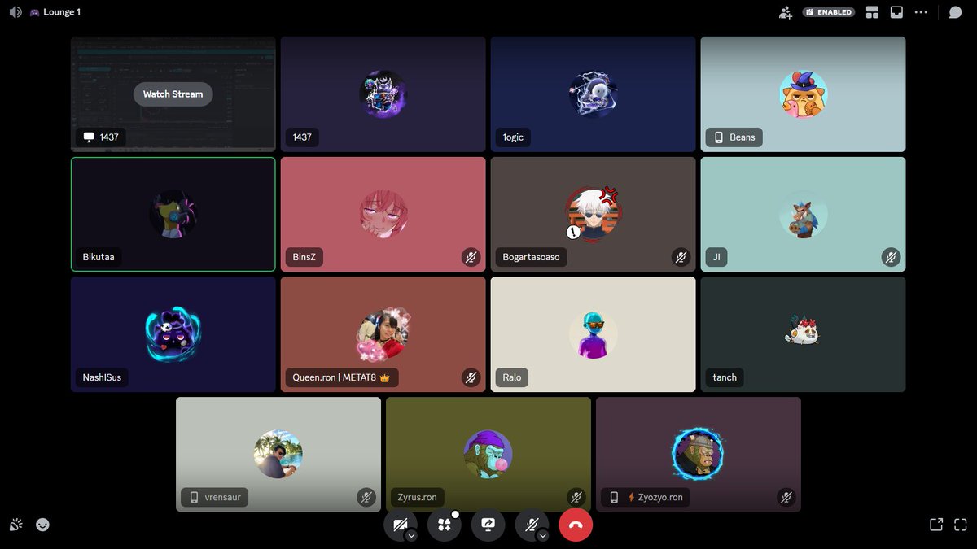Click the speaker volume icon beside Lounge 1
977x549 pixels.
tap(15, 12)
